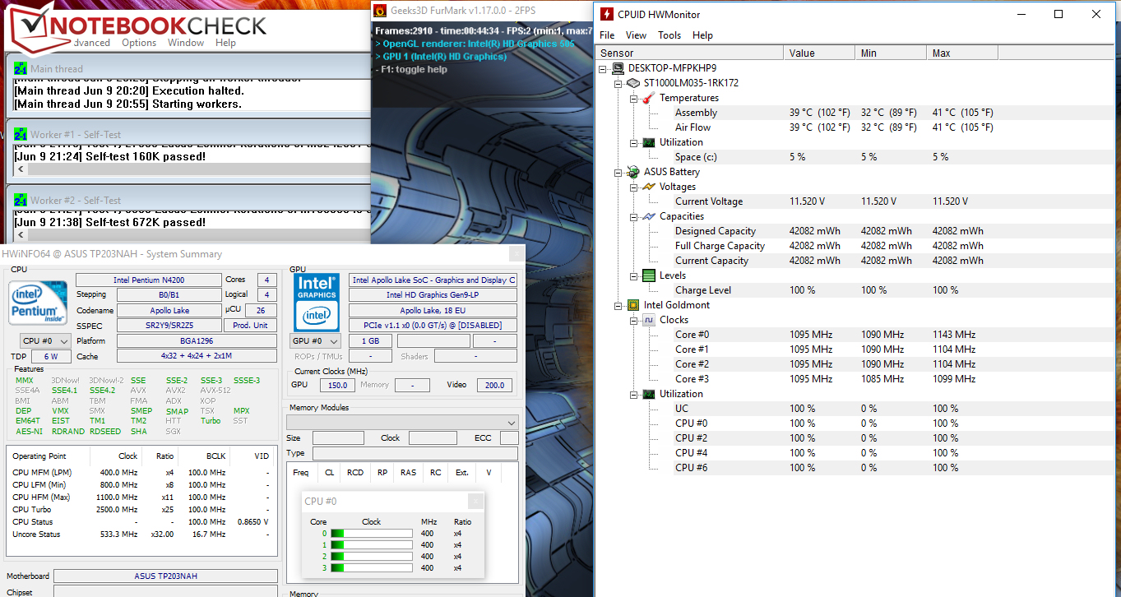This screenshot has width=1121, height=597.
Task: Click the Core 3 clock bar
Action: (371, 568)
